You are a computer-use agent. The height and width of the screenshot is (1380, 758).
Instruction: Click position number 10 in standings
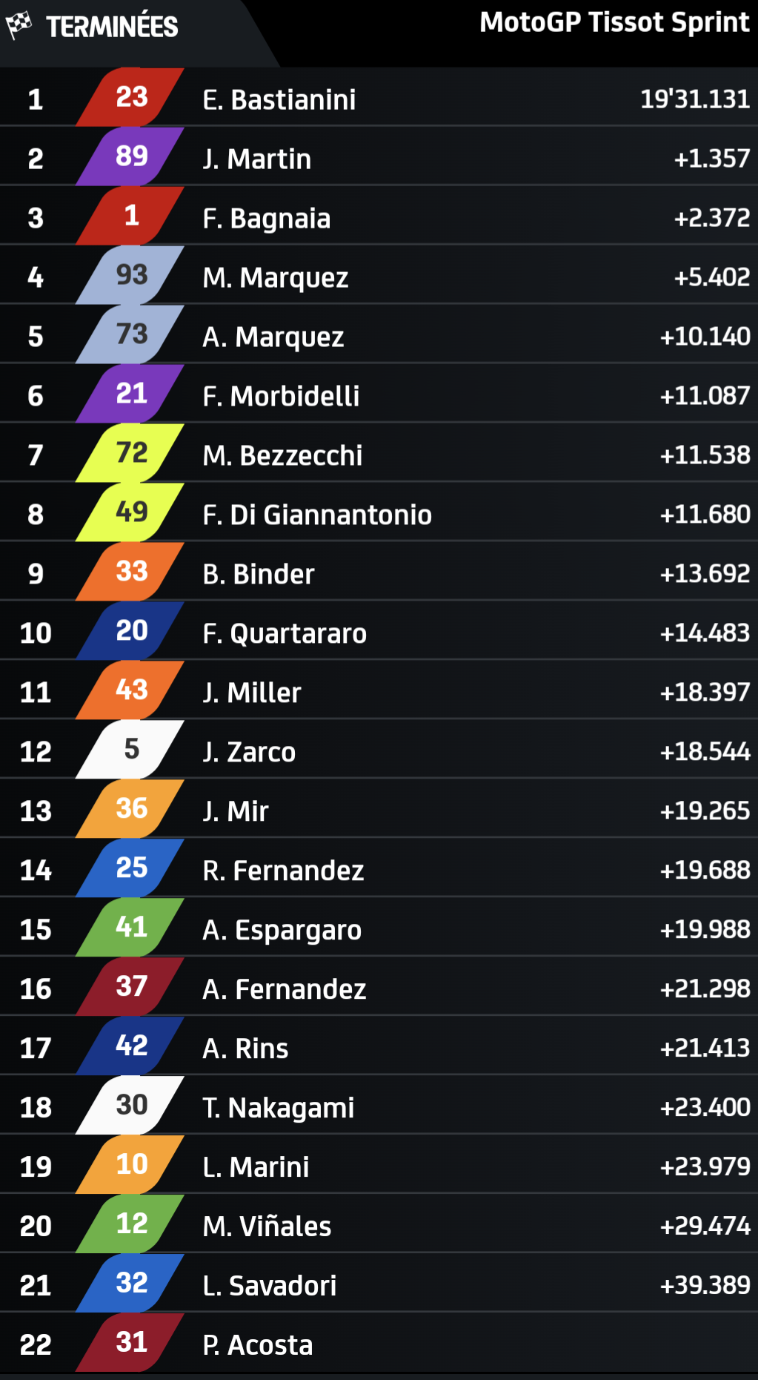(36, 633)
